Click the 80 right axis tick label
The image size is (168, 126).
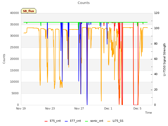[156, 44]
